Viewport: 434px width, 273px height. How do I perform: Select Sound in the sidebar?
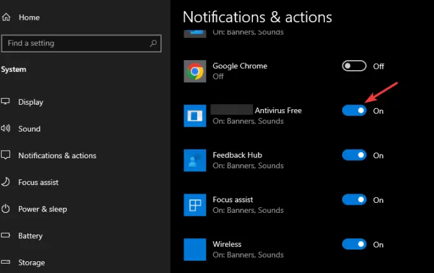(x=29, y=129)
